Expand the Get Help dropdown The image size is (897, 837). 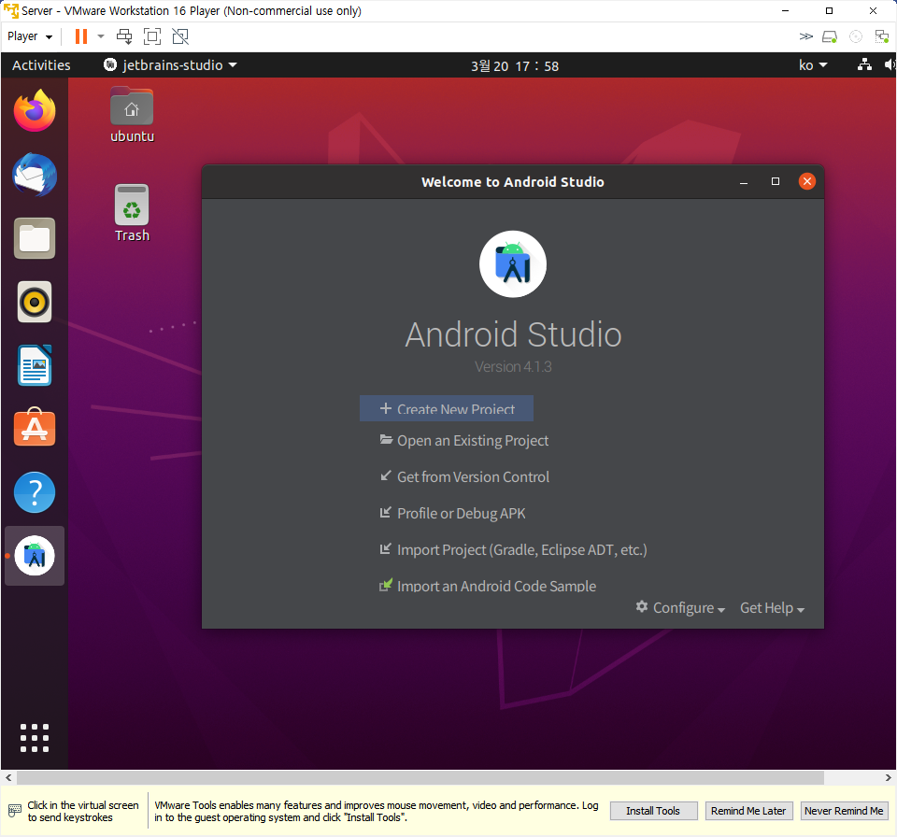pyautogui.click(x=773, y=607)
